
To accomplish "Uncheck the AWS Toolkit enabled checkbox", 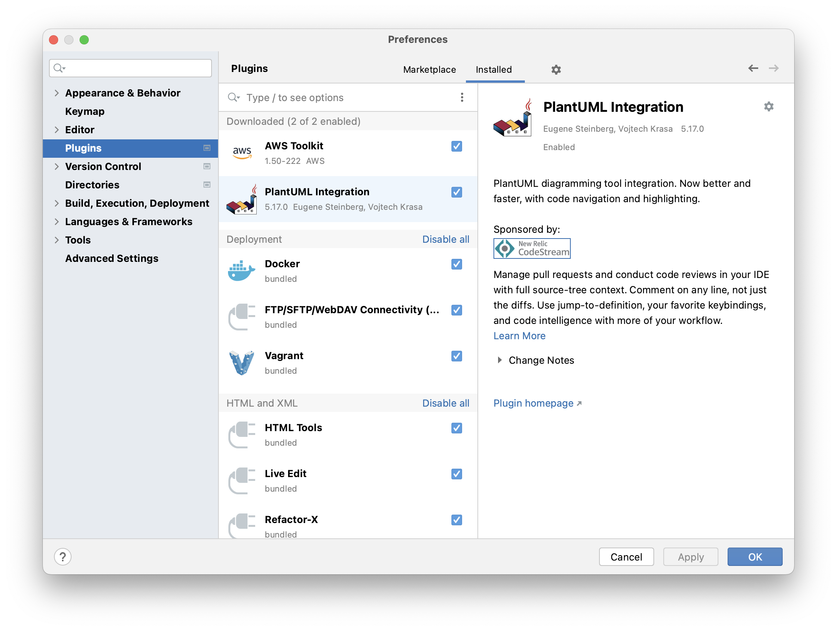I will tap(456, 146).
